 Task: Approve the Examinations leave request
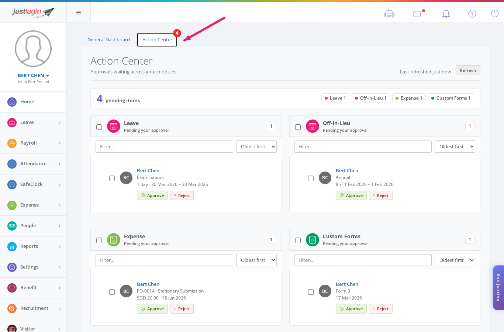pyautogui.click(x=152, y=196)
